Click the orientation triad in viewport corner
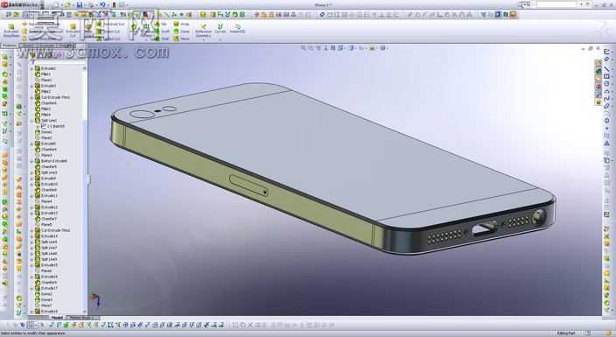The width and height of the screenshot is (616, 337). click(95, 301)
